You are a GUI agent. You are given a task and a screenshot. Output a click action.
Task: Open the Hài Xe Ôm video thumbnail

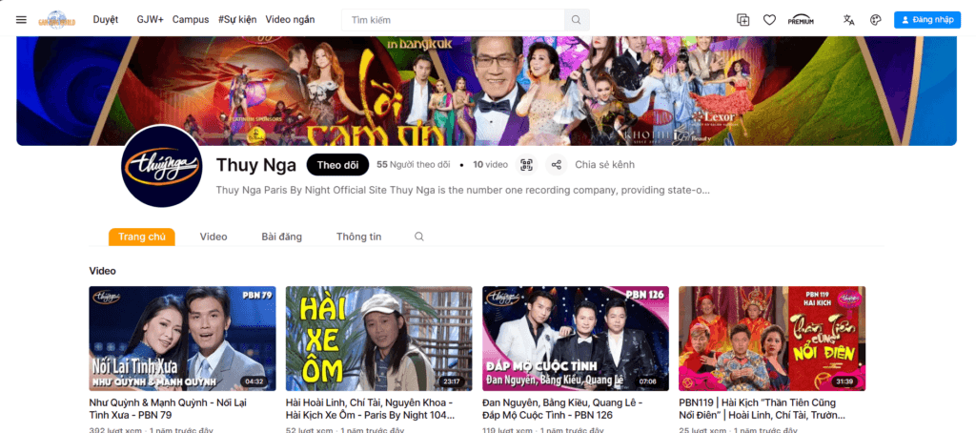pos(379,339)
